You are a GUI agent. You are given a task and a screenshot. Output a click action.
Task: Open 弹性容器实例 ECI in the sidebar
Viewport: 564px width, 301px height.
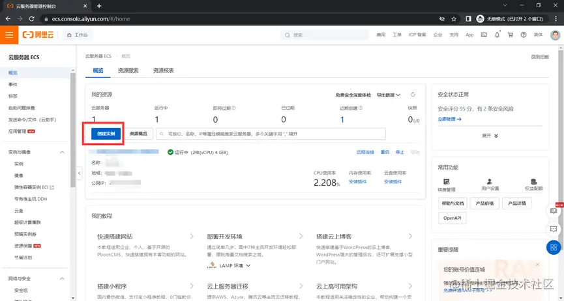34,187
